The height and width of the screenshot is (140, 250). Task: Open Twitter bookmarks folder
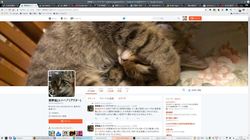pos(24,14)
